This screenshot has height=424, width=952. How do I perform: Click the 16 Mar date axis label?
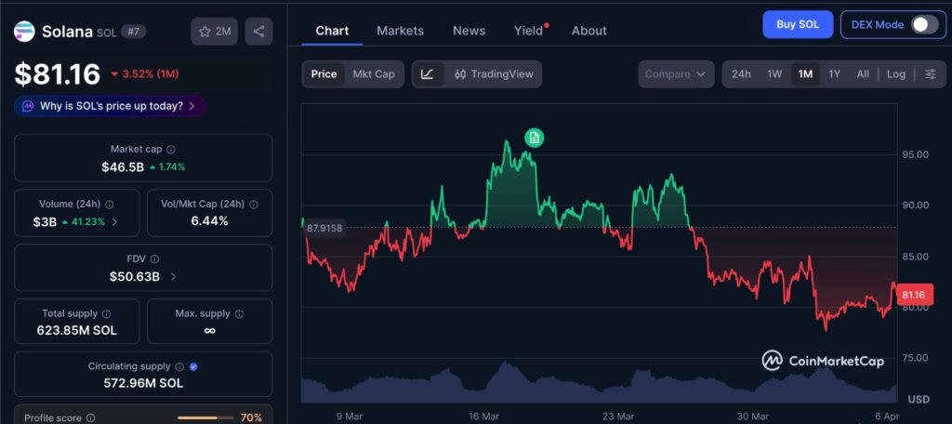(x=483, y=417)
